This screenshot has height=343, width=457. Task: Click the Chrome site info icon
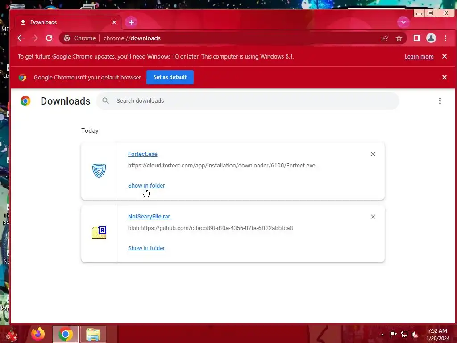[x=67, y=38]
